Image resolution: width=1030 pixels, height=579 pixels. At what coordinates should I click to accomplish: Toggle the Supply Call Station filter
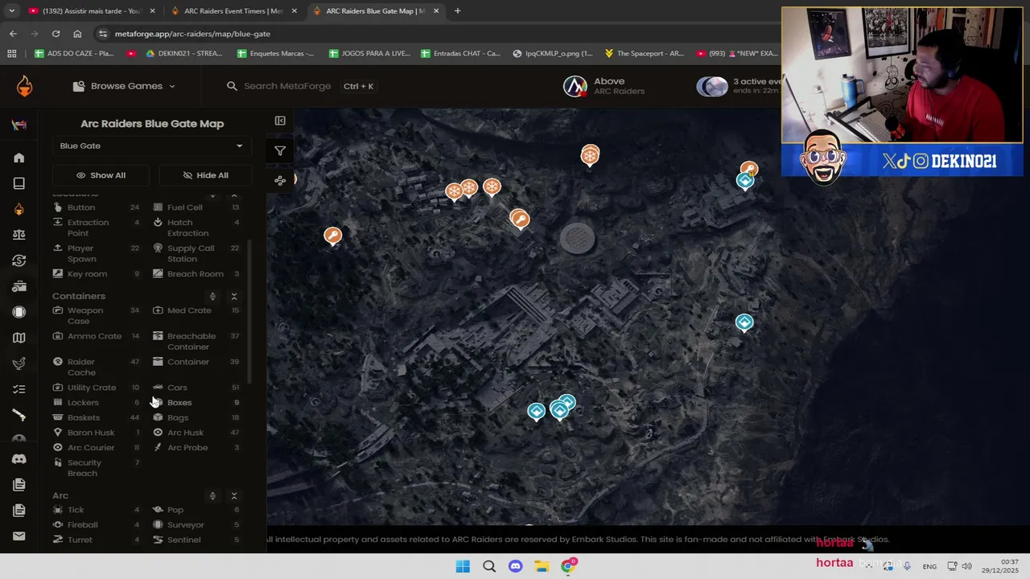tap(196, 253)
